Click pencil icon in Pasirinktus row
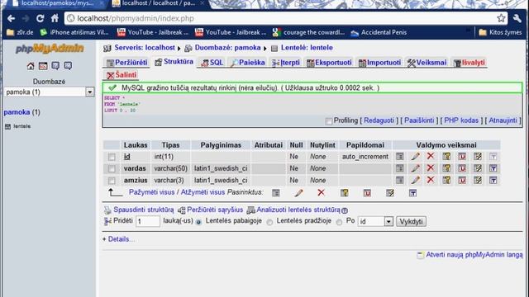Screen dimensions: 529x297 pos(298,192)
